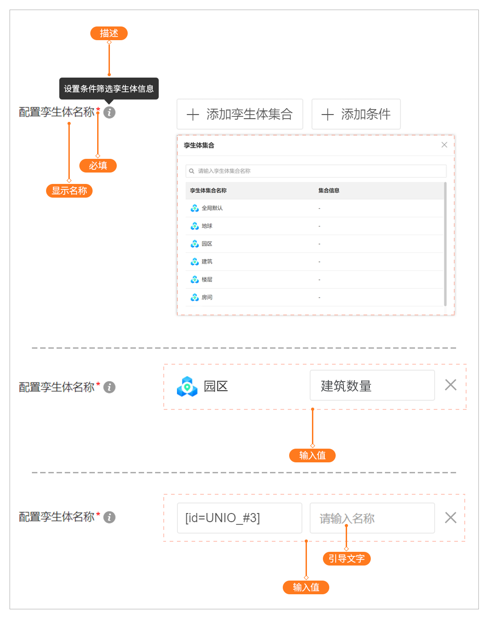Focus the 请输入孪生体集合名称 search field

(319, 171)
